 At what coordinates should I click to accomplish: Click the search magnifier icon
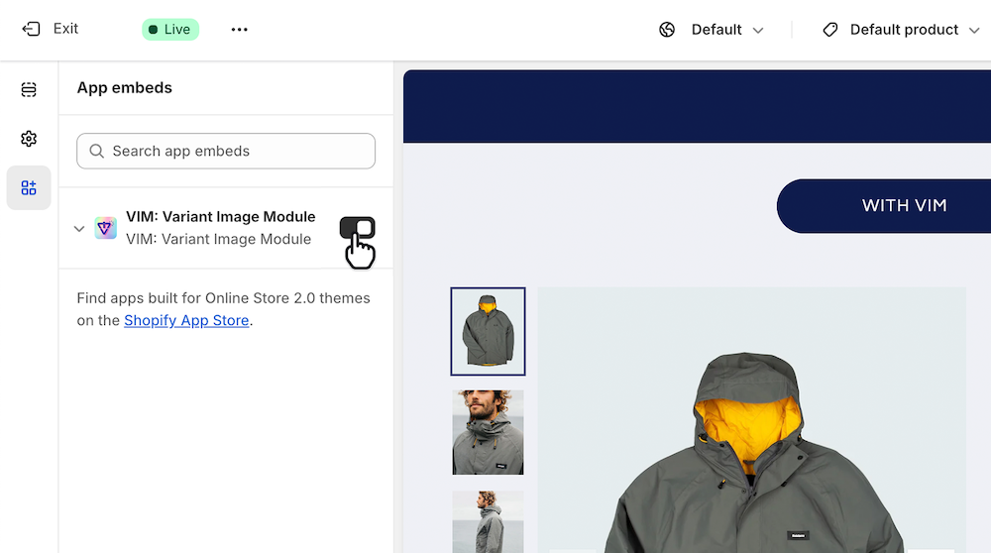(x=97, y=152)
